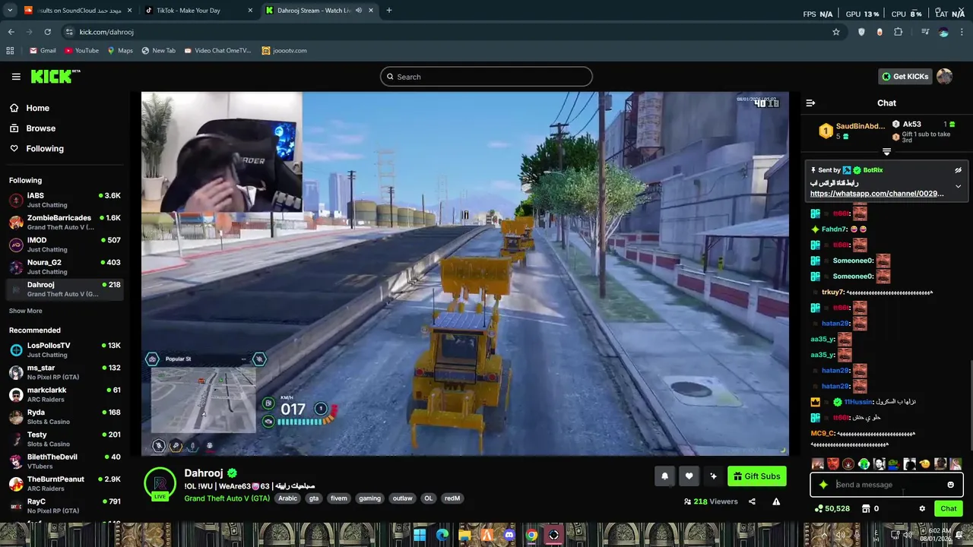The height and width of the screenshot is (547, 973).
Task: Open the YouTube bookmark
Action: point(81,51)
